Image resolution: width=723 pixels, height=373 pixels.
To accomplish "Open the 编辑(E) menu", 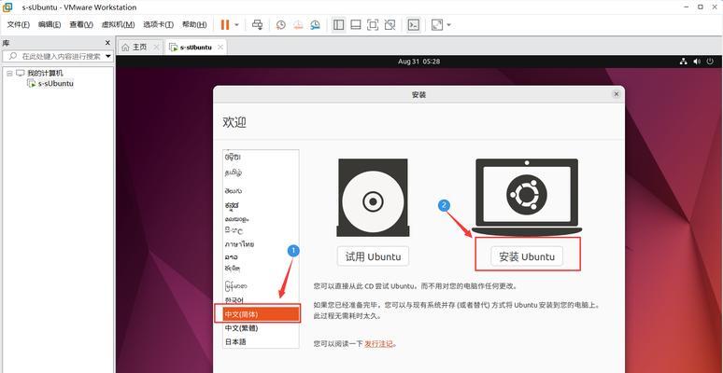I will pyautogui.click(x=50, y=25).
